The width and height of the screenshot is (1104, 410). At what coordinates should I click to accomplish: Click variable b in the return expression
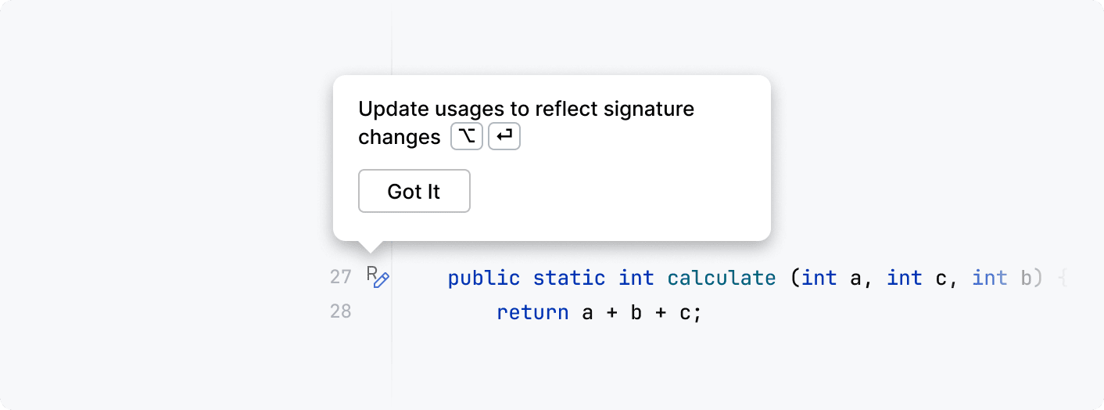click(636, 313)
